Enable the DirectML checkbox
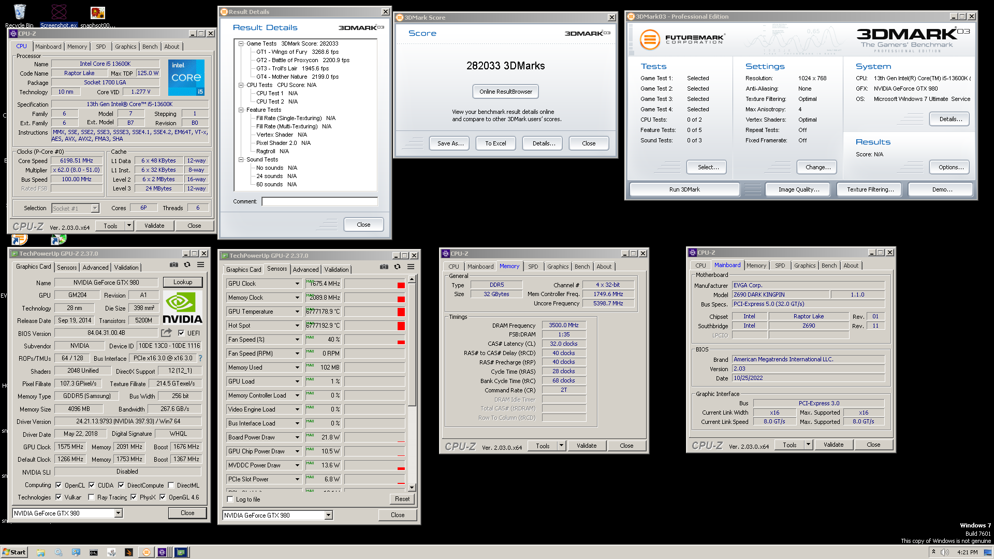Image resolution: width=994 pixels, height=559 pixels. click(x=171, y=485)
